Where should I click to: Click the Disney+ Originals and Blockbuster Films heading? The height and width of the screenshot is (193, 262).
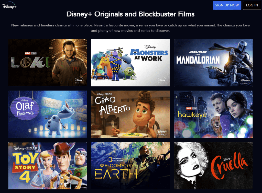pos(130,14)
